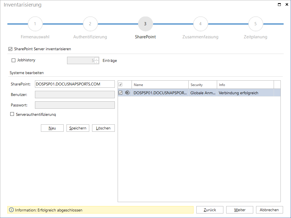Select step 3 SharePoint circle

[145, 24]
